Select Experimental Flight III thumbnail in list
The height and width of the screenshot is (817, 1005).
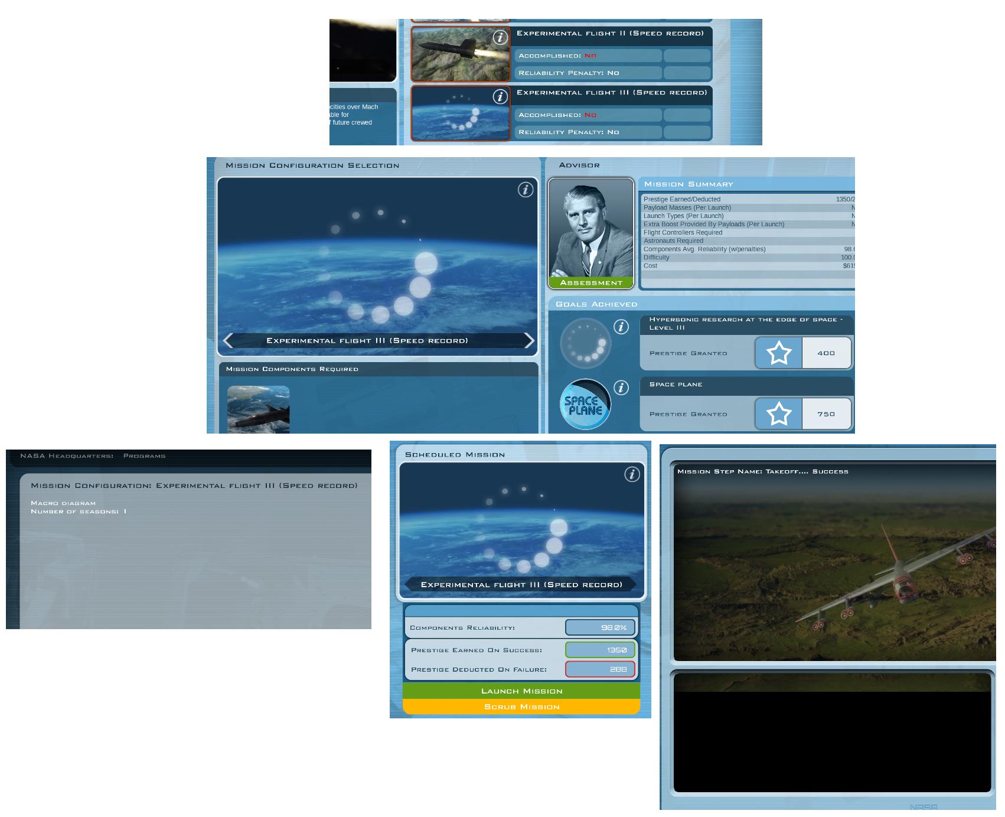(461, 113)
